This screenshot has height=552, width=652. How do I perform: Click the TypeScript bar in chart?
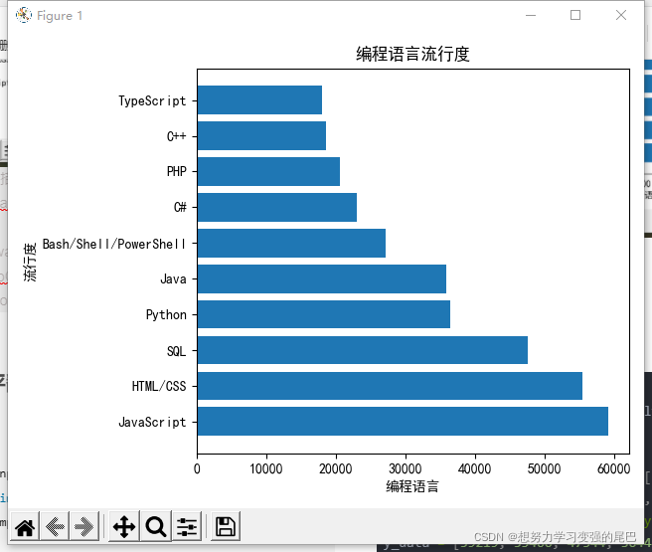[259, 99]
